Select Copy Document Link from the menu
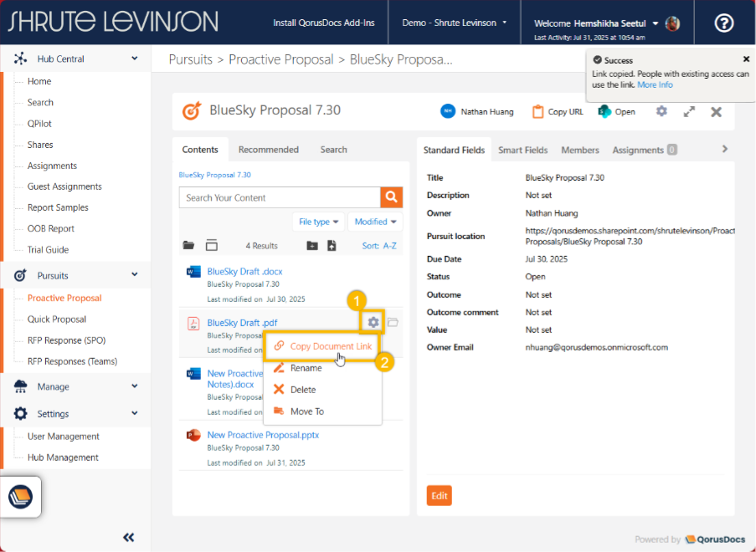Viewport: 756px width, 552px height. pos(331,346)
